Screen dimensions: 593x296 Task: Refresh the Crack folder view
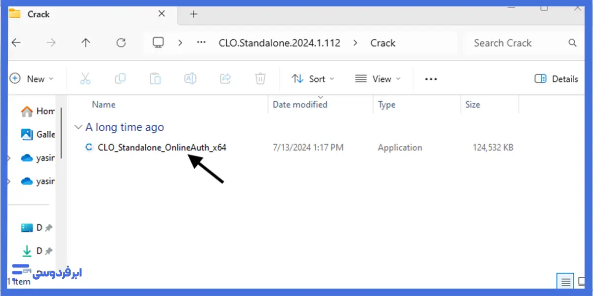coord(121,43)
